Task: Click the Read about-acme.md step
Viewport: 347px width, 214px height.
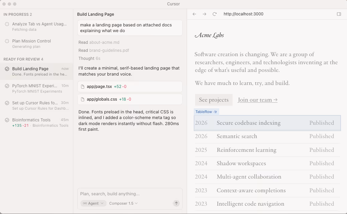Action: [99, 42]
